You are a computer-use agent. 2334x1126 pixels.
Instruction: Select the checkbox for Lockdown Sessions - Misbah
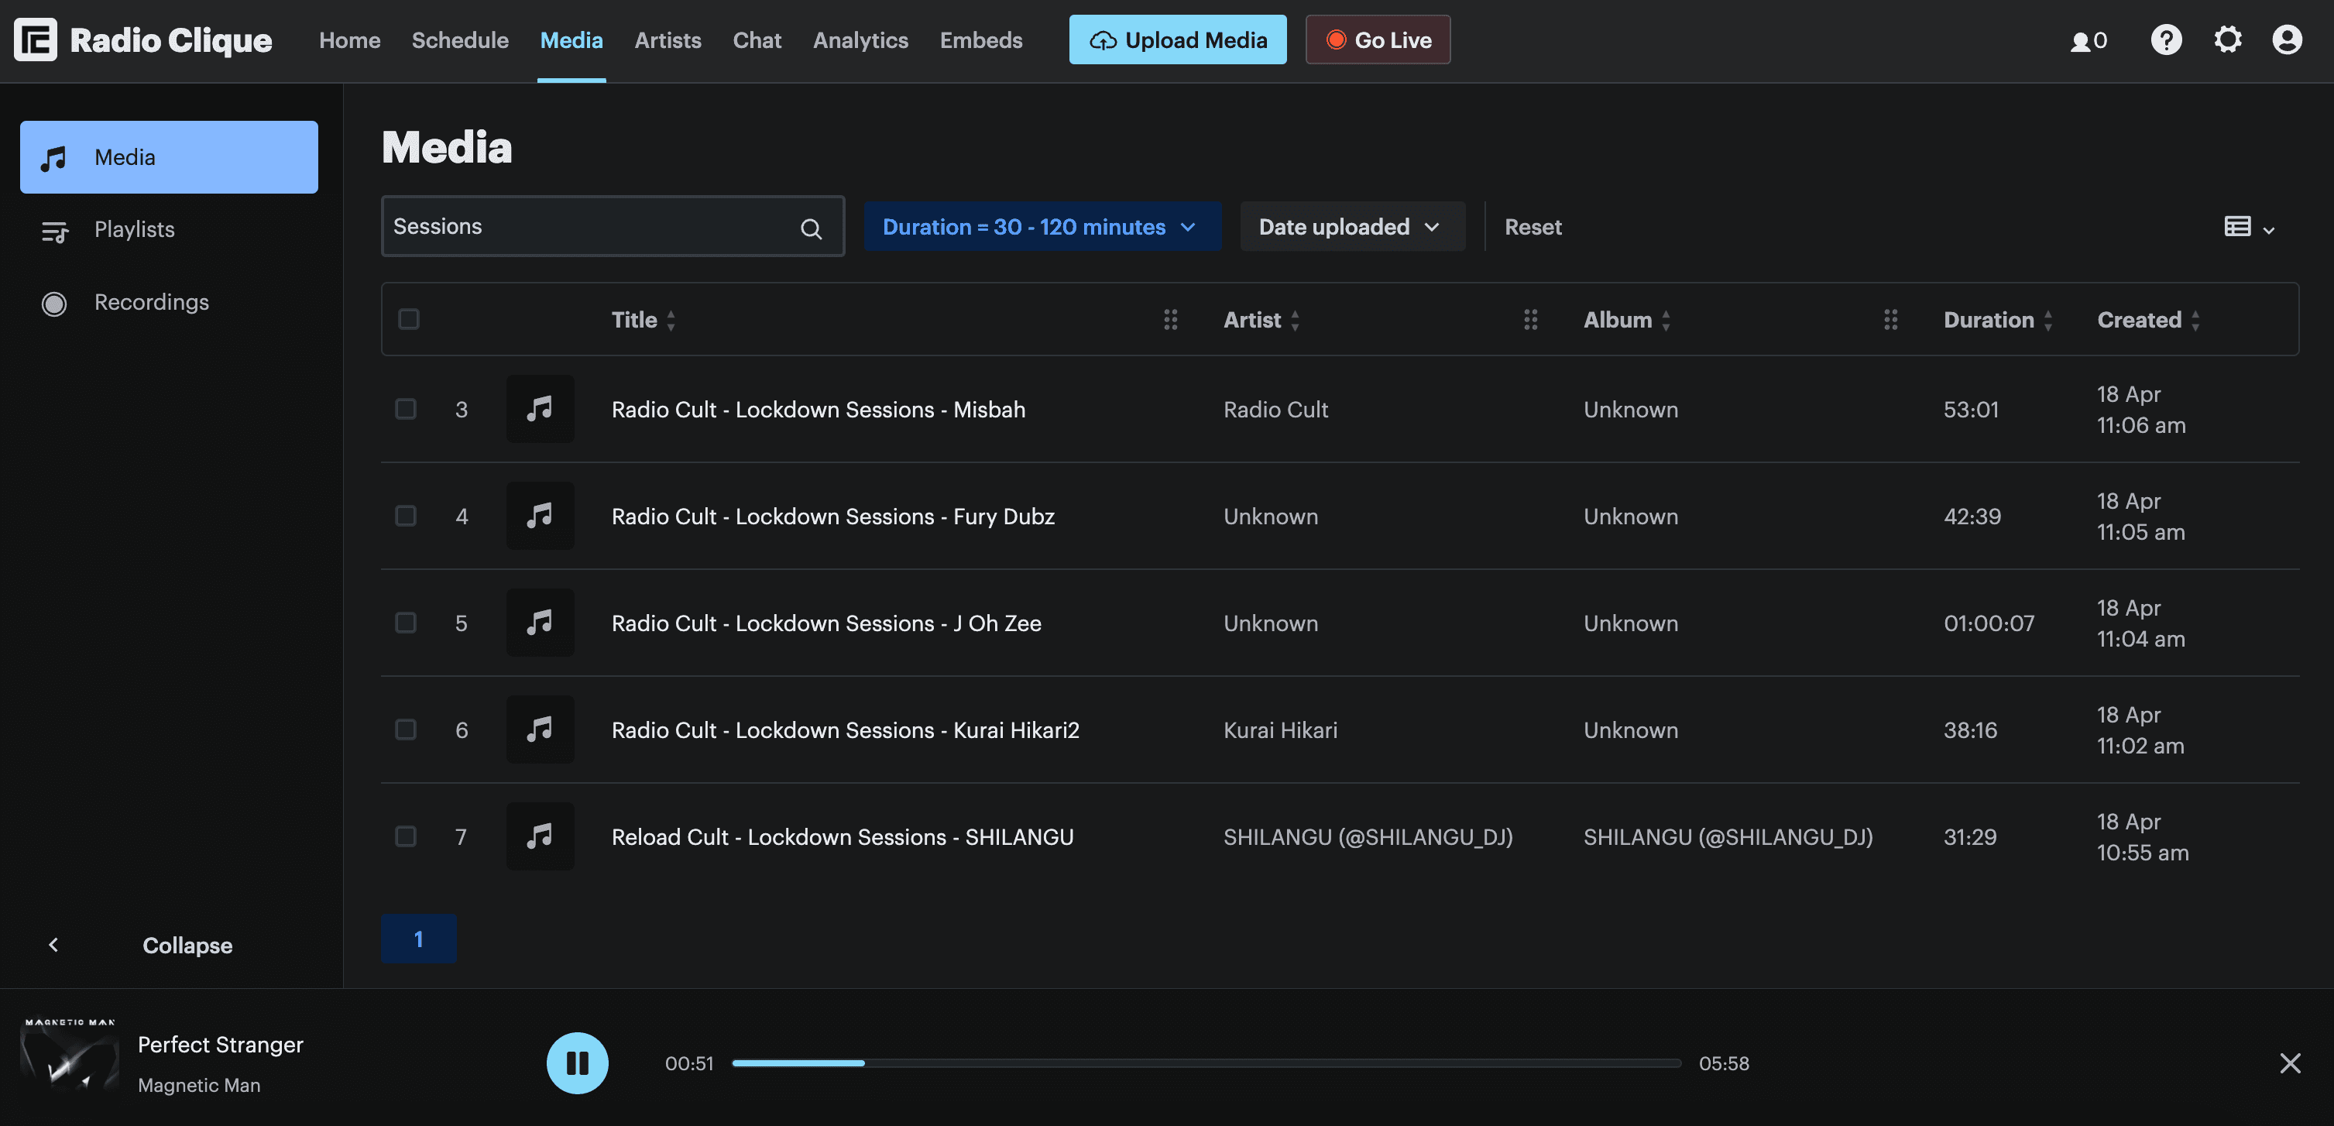pos(405,409)
